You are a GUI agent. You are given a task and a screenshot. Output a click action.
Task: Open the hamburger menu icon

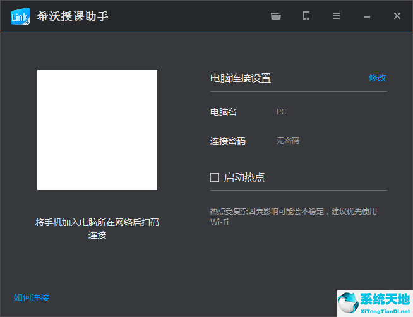337,16
